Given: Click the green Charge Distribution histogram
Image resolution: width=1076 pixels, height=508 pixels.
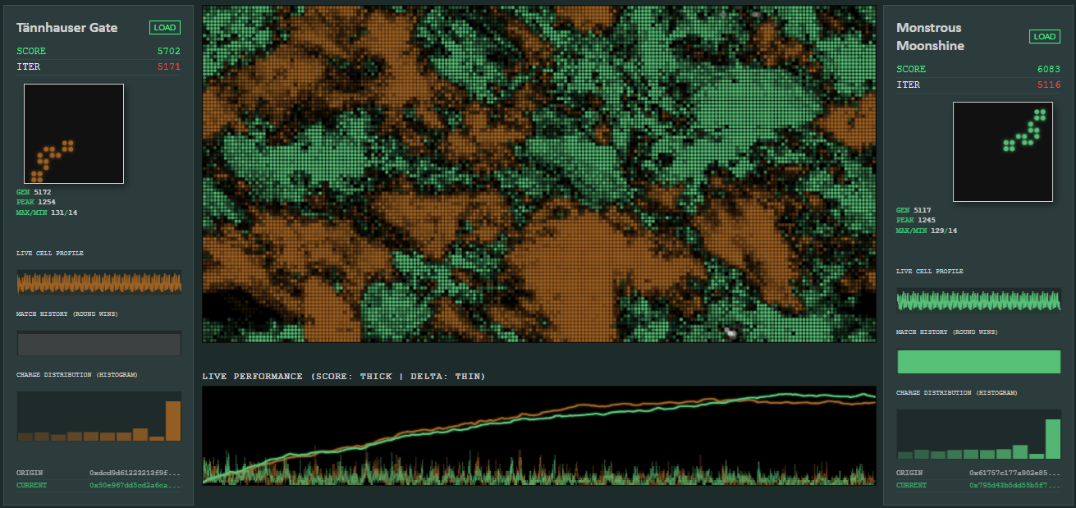Looking at the screenshot, I should (x=979, y=435).
